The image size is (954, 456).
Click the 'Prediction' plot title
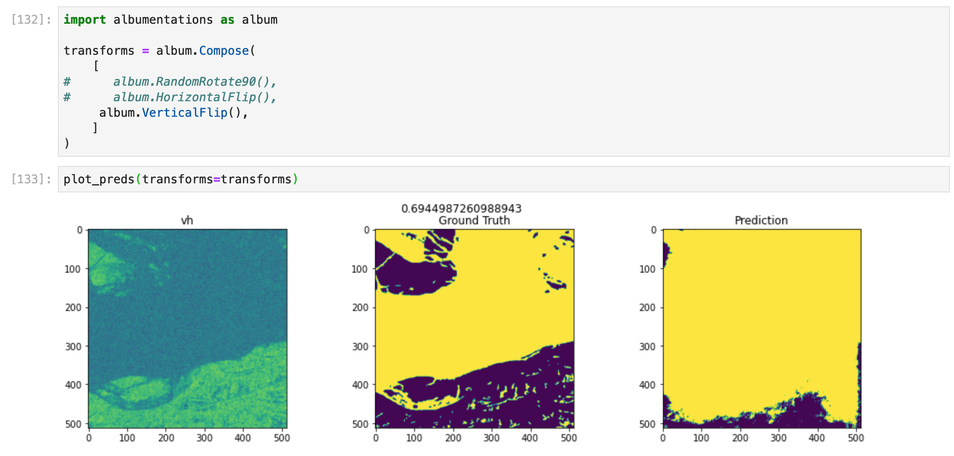(761, 221)
